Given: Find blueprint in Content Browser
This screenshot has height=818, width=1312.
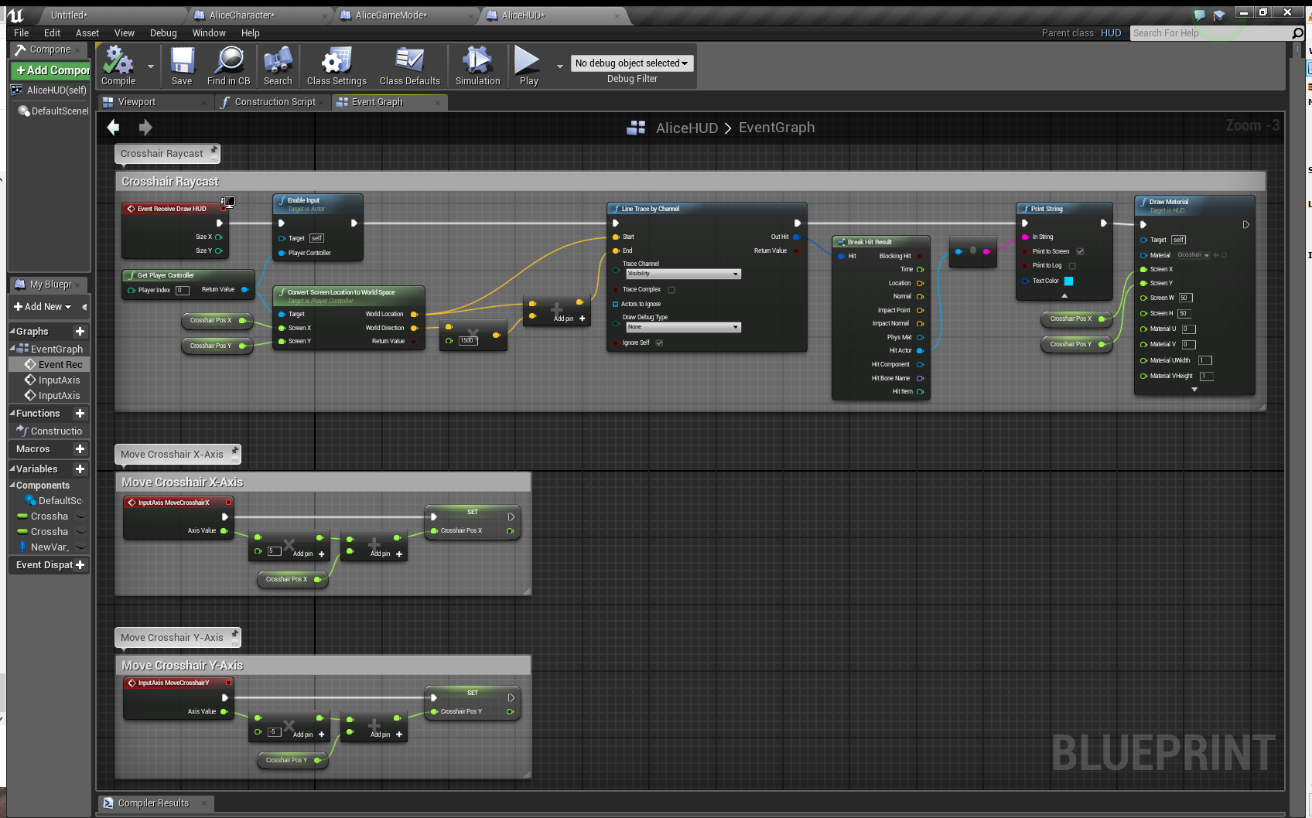Looking at the screenshot, I should coord(229,66).
